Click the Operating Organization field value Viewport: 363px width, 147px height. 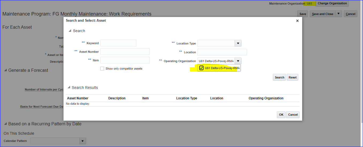[216, 61]
